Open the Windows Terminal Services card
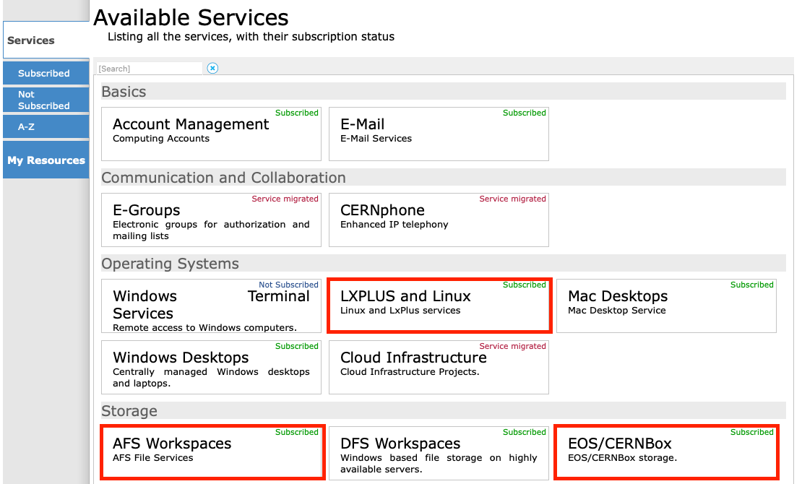This screenshot has height=484, width=802. (211, 306)
